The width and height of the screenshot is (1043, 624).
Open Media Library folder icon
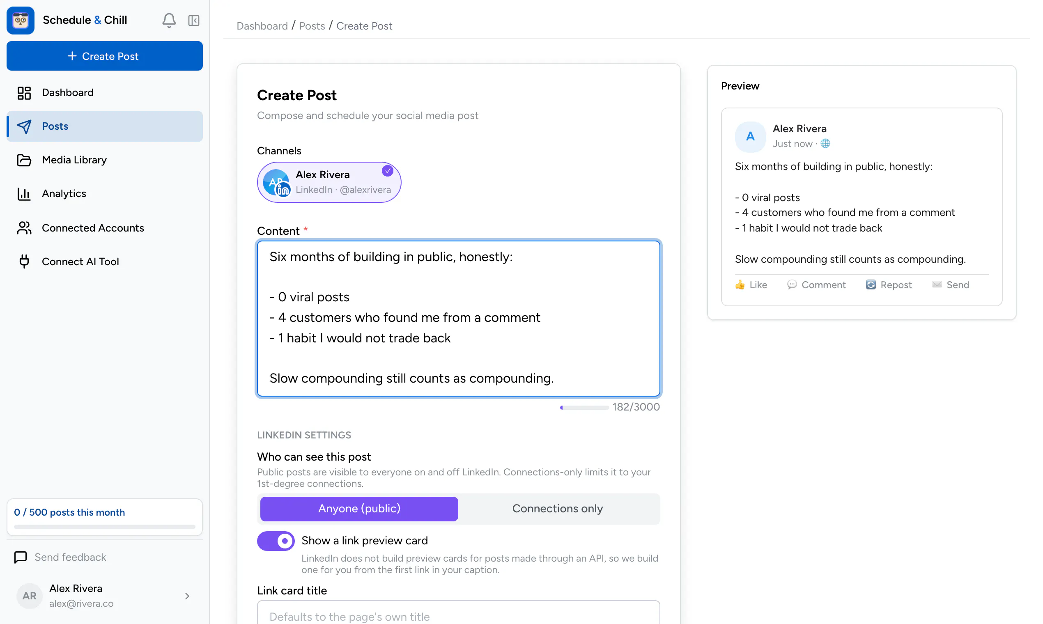24,160
